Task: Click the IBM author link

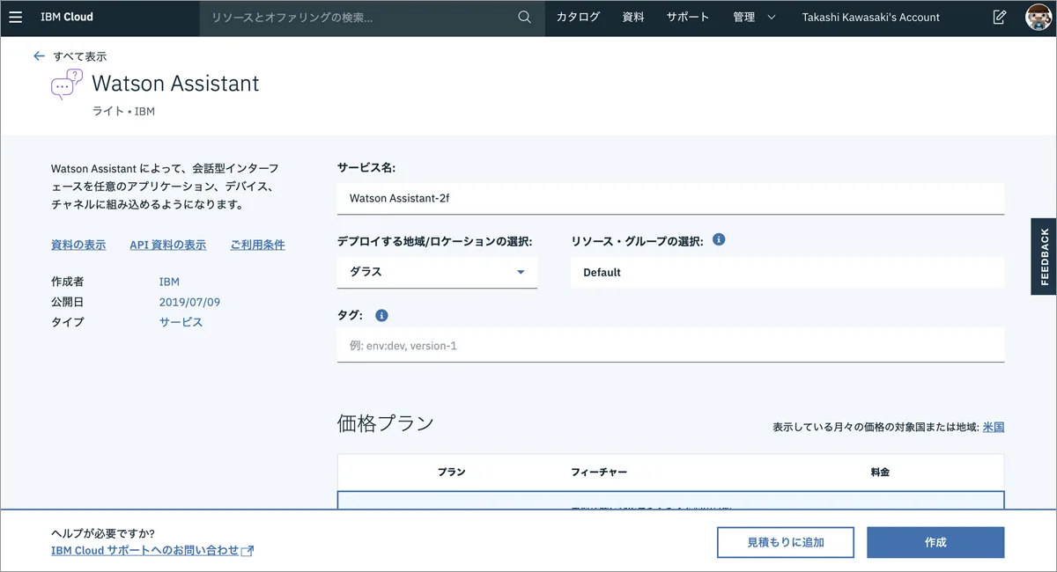Action: click(x=169, y=282)
